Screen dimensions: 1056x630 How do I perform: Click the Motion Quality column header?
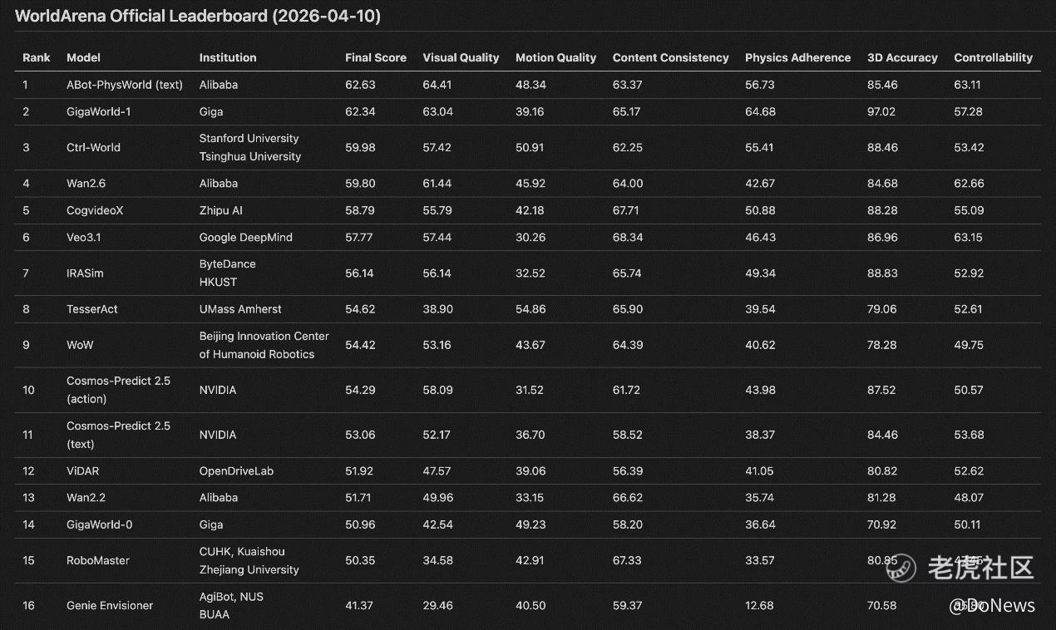click(555, 57)
